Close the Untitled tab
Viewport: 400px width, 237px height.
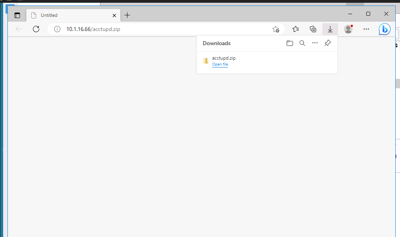pyautogui.click(x=114, y=16)
